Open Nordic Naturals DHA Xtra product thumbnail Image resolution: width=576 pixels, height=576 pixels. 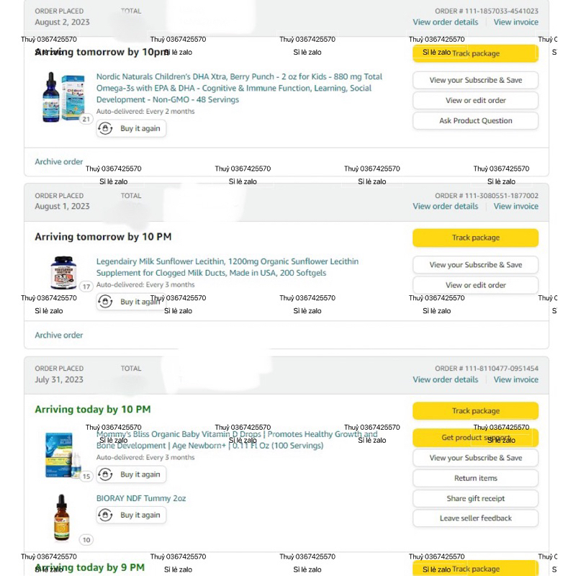click(x=63, y=96)
